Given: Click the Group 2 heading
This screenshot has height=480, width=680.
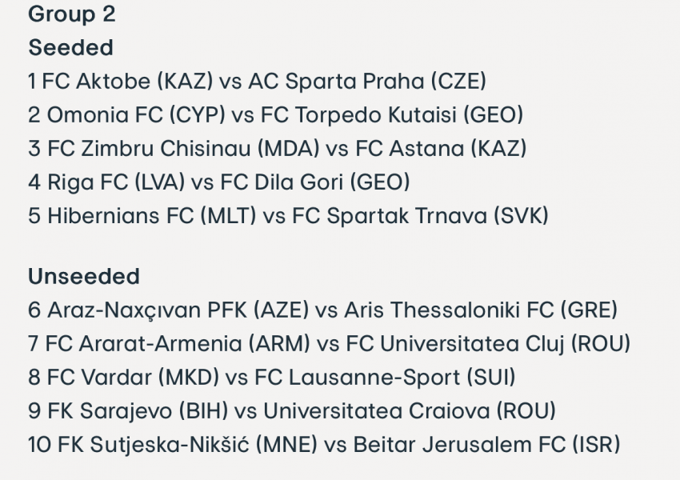Looking at the screenshot, I should (x=71, y=14).
